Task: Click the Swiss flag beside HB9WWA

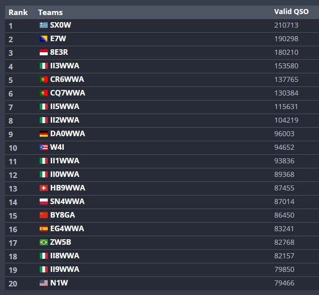Action: [44, 188]
